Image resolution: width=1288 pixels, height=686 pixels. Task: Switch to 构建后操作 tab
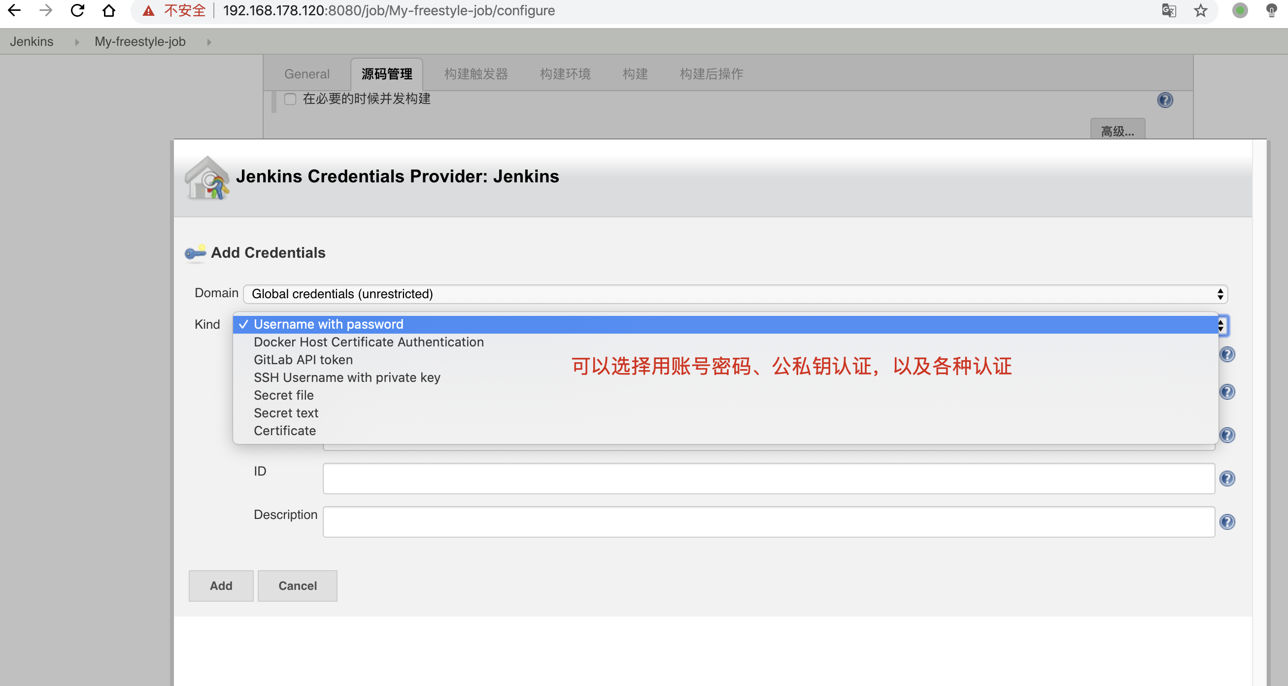pyautogui.click(x=711, y=74)
